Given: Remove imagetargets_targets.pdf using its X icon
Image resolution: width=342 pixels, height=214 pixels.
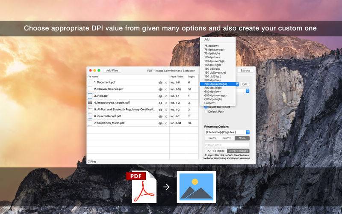Looking at the screenshot, I should [x=166, y=103].
